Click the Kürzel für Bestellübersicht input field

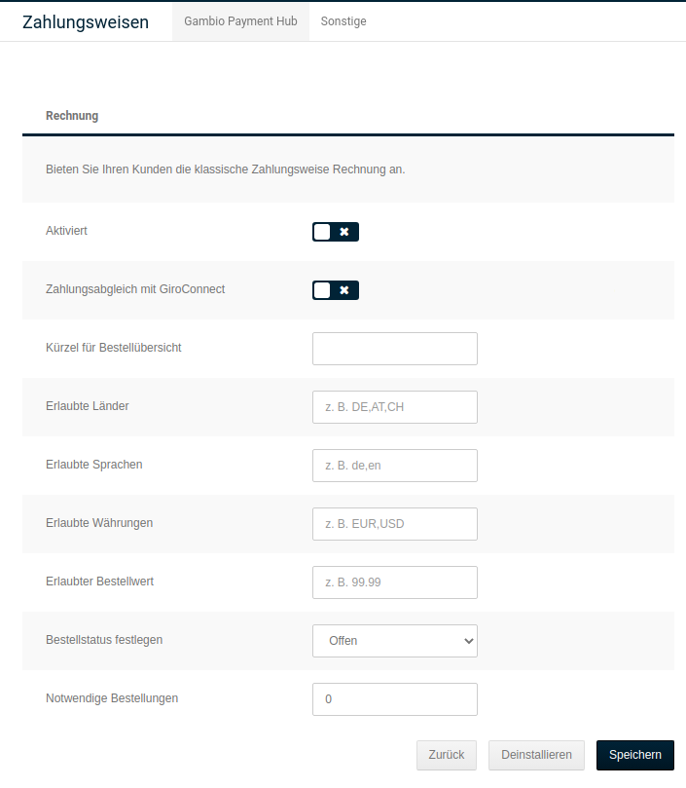pos(394,349)
